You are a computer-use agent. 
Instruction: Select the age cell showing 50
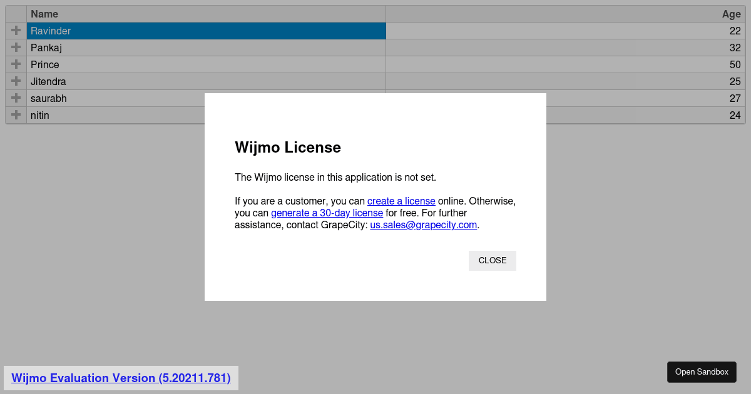pos(566,64)
